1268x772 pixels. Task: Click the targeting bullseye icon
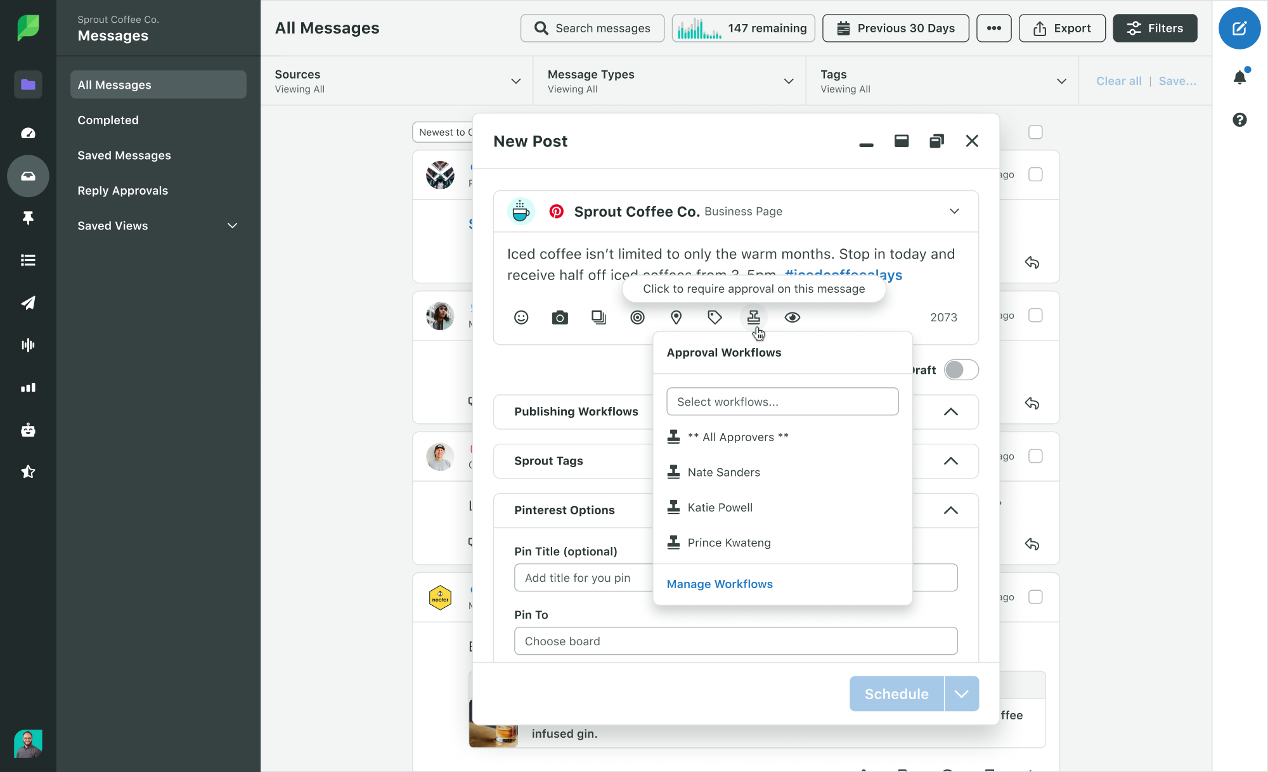tap(637, 318)
